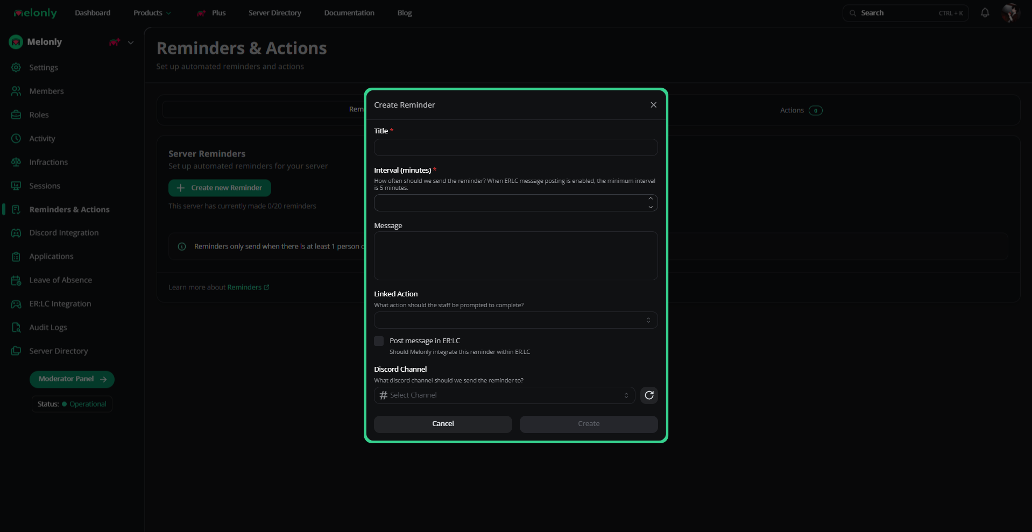Click the plus icon on Create new Reminder

pyautogui.click(x=181, y=188)
